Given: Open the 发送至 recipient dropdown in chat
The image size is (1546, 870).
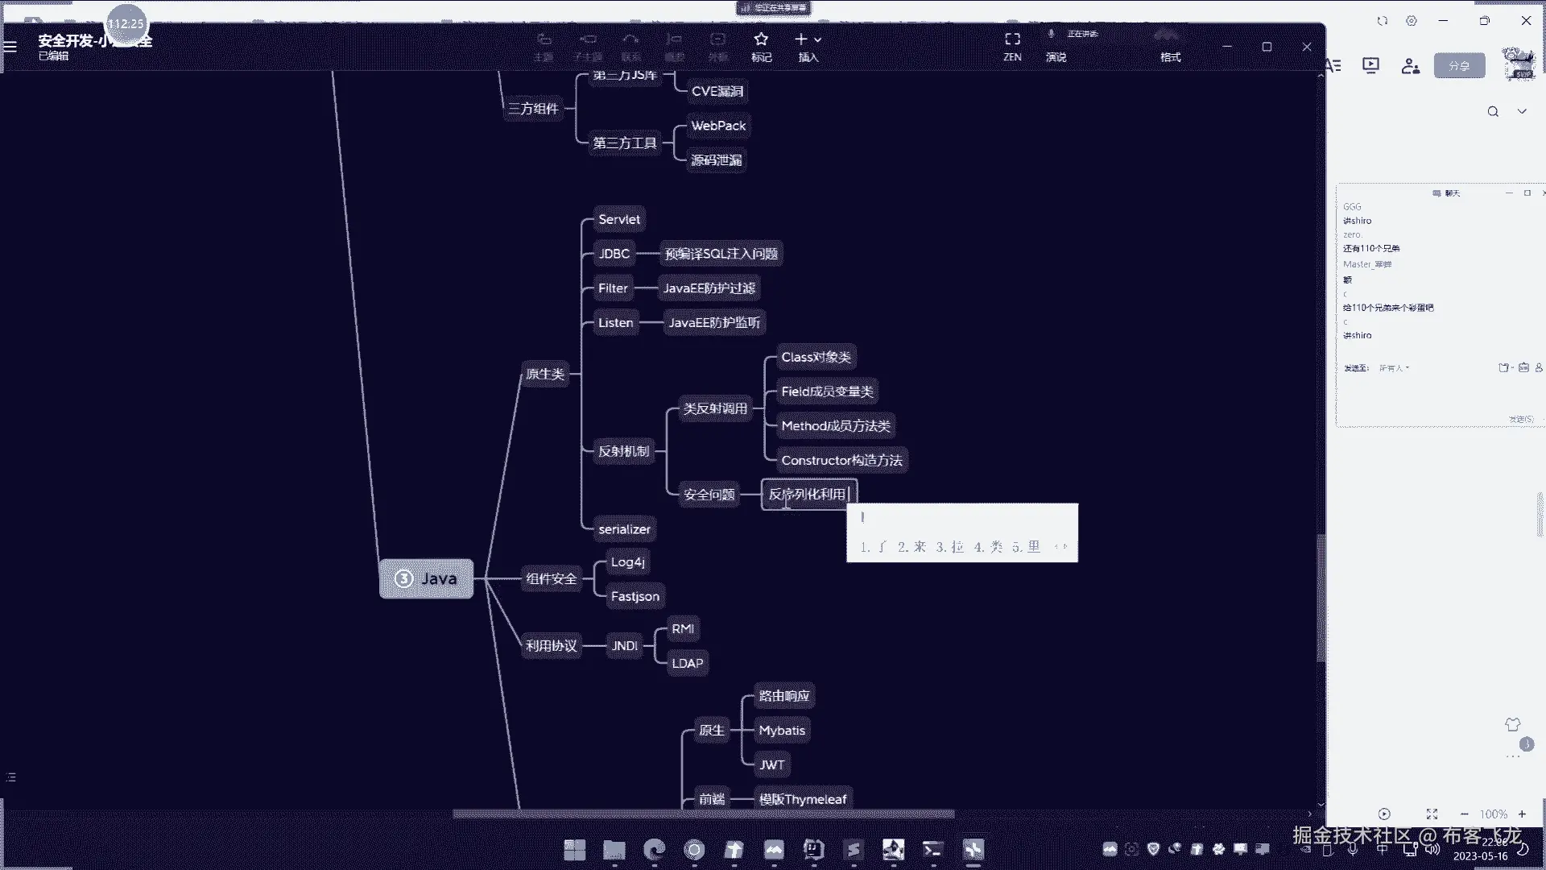Looking at the screenshot, I should coord(1395,368).
